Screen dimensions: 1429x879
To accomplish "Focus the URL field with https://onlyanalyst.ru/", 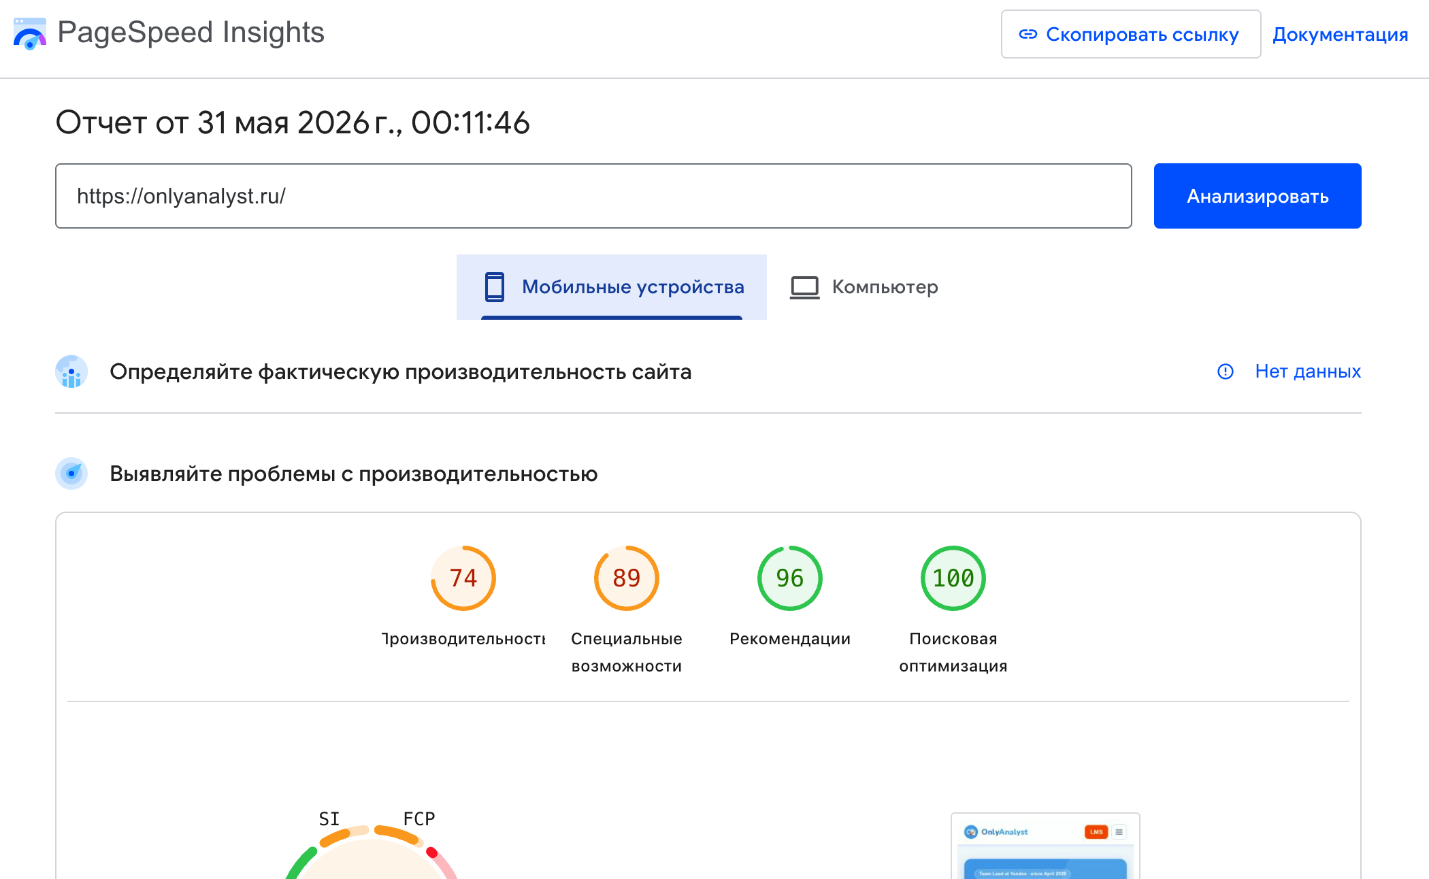I will tap(593, 196).
